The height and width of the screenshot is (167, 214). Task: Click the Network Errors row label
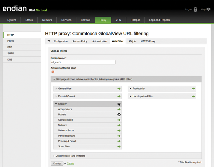coord(66,131)
